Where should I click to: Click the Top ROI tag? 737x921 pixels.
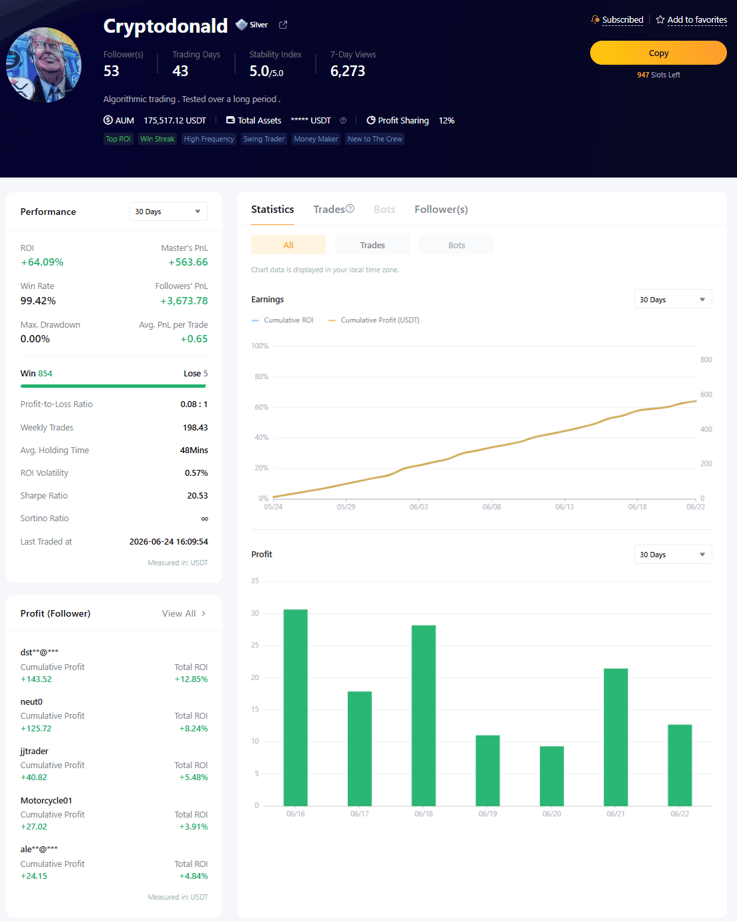(118, 139)
